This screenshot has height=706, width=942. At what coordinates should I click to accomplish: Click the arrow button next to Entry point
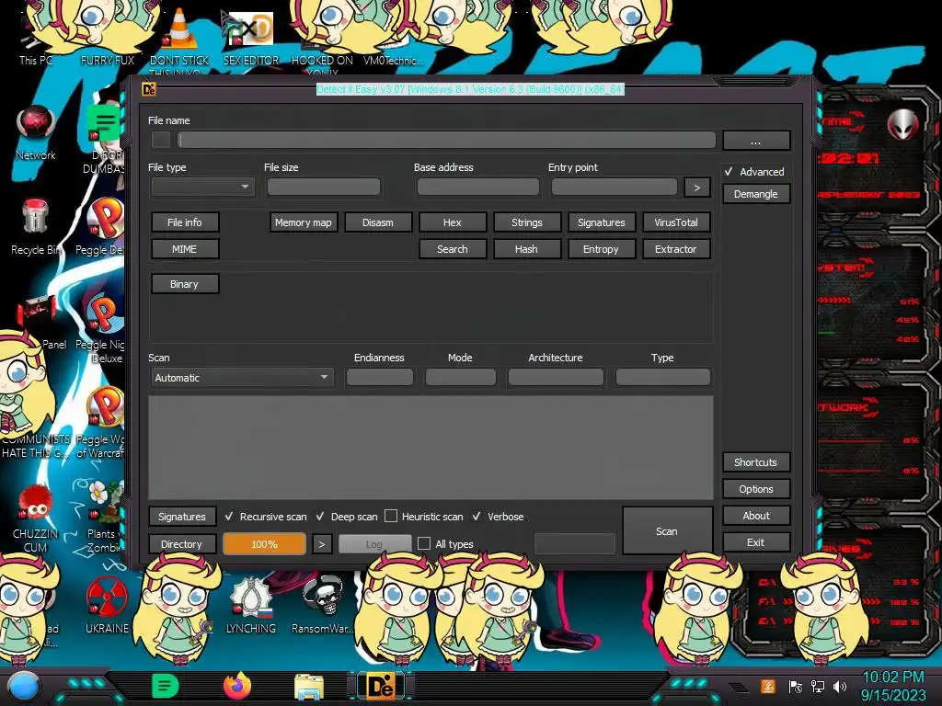point(697,188)
